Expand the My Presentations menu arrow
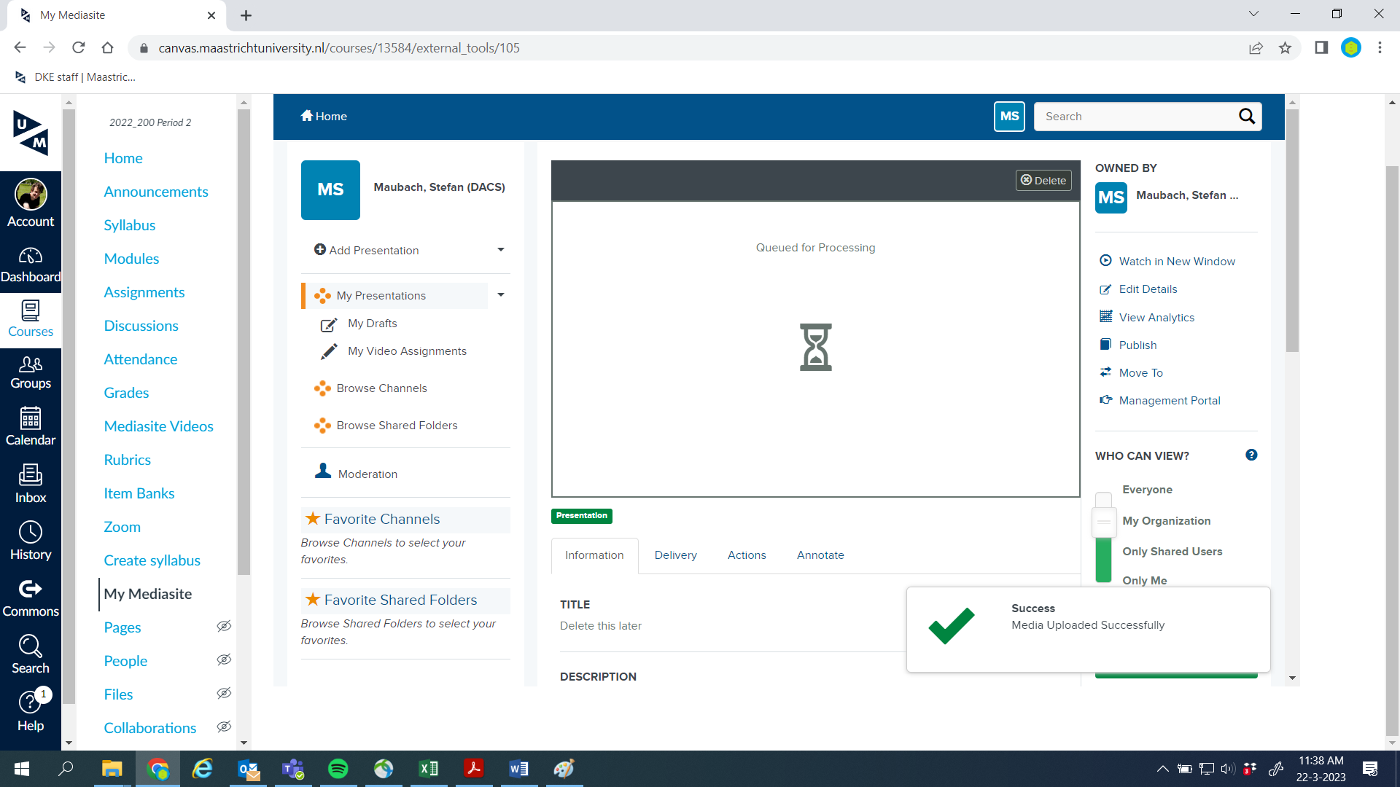 pos(501,295)
